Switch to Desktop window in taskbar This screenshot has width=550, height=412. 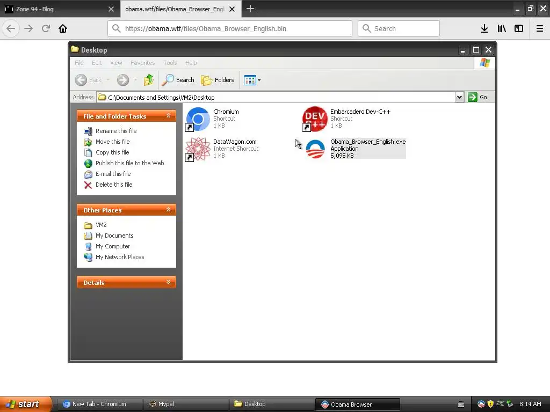(x=271, y=404)
